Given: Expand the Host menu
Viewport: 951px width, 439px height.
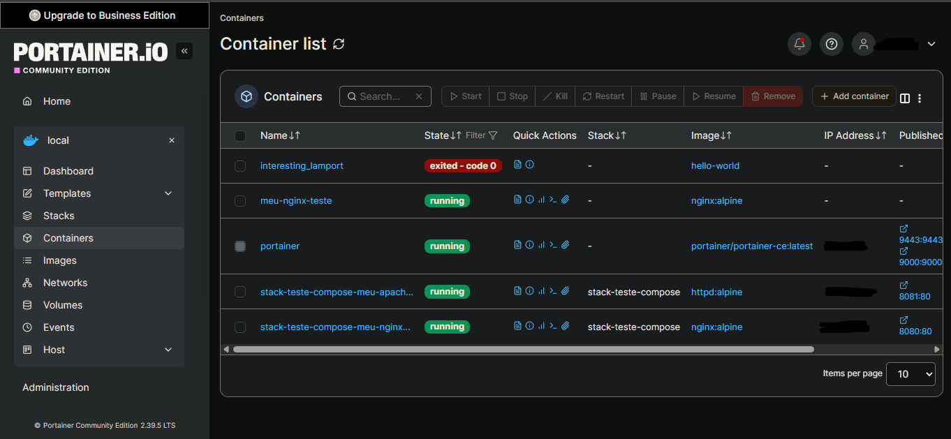Looking at the screenshot, I should point(98,350).
